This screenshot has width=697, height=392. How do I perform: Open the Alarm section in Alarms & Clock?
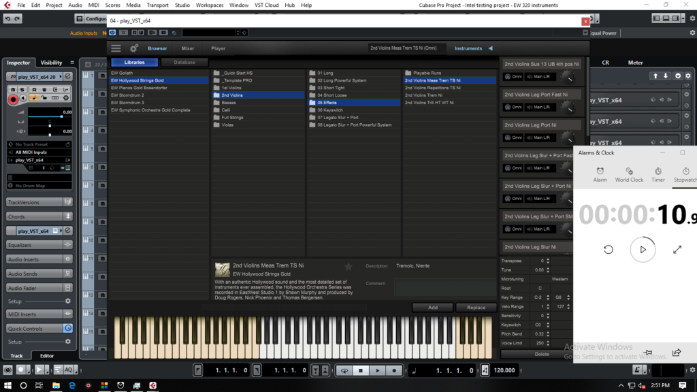click(x=600, y=175)
